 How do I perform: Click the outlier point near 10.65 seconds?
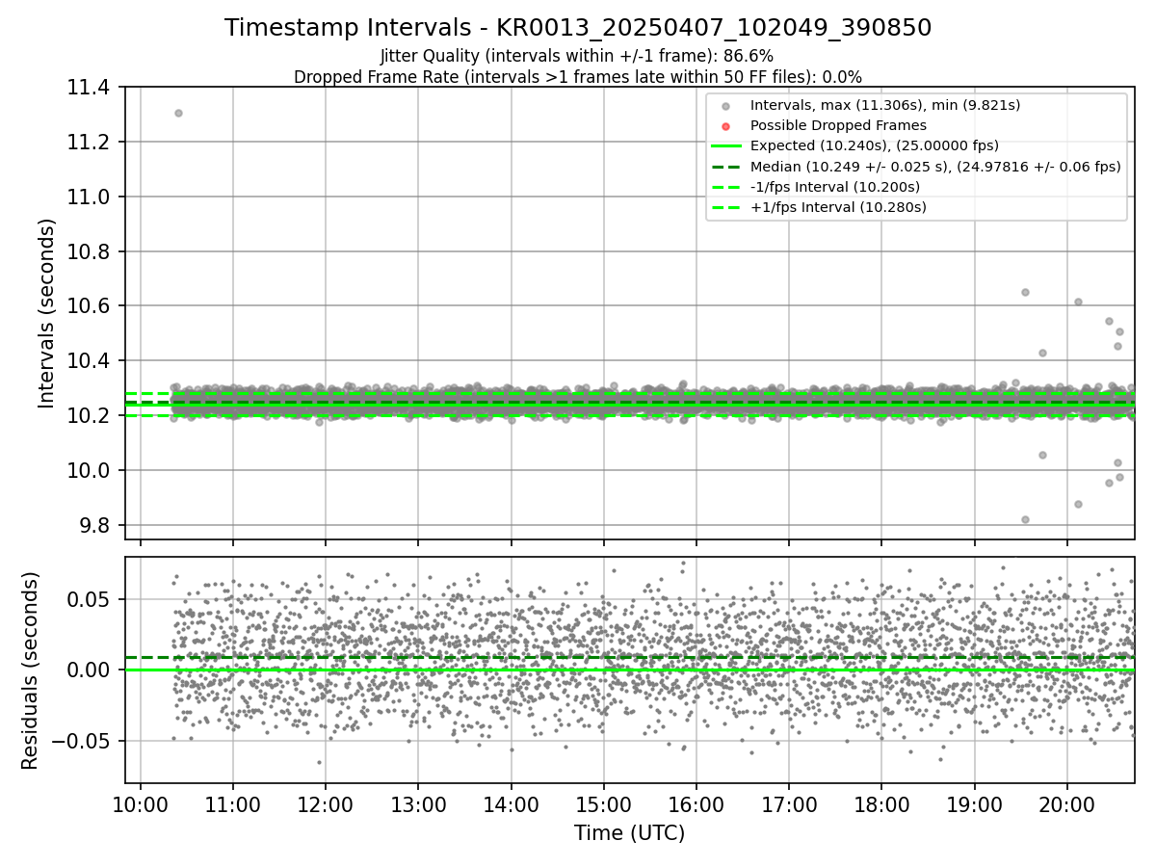1025,292
